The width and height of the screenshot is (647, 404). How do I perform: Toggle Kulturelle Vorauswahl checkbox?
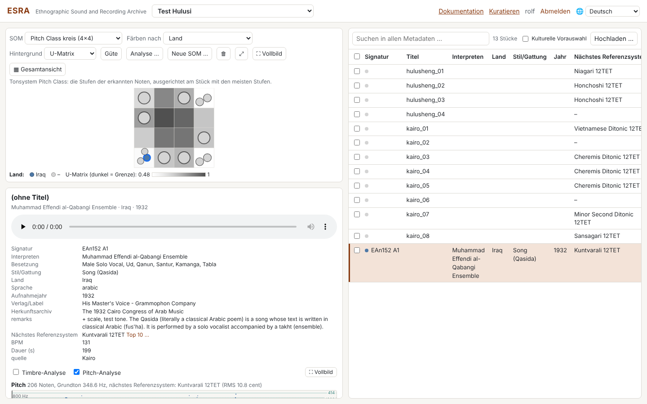(x=525, y=39)
